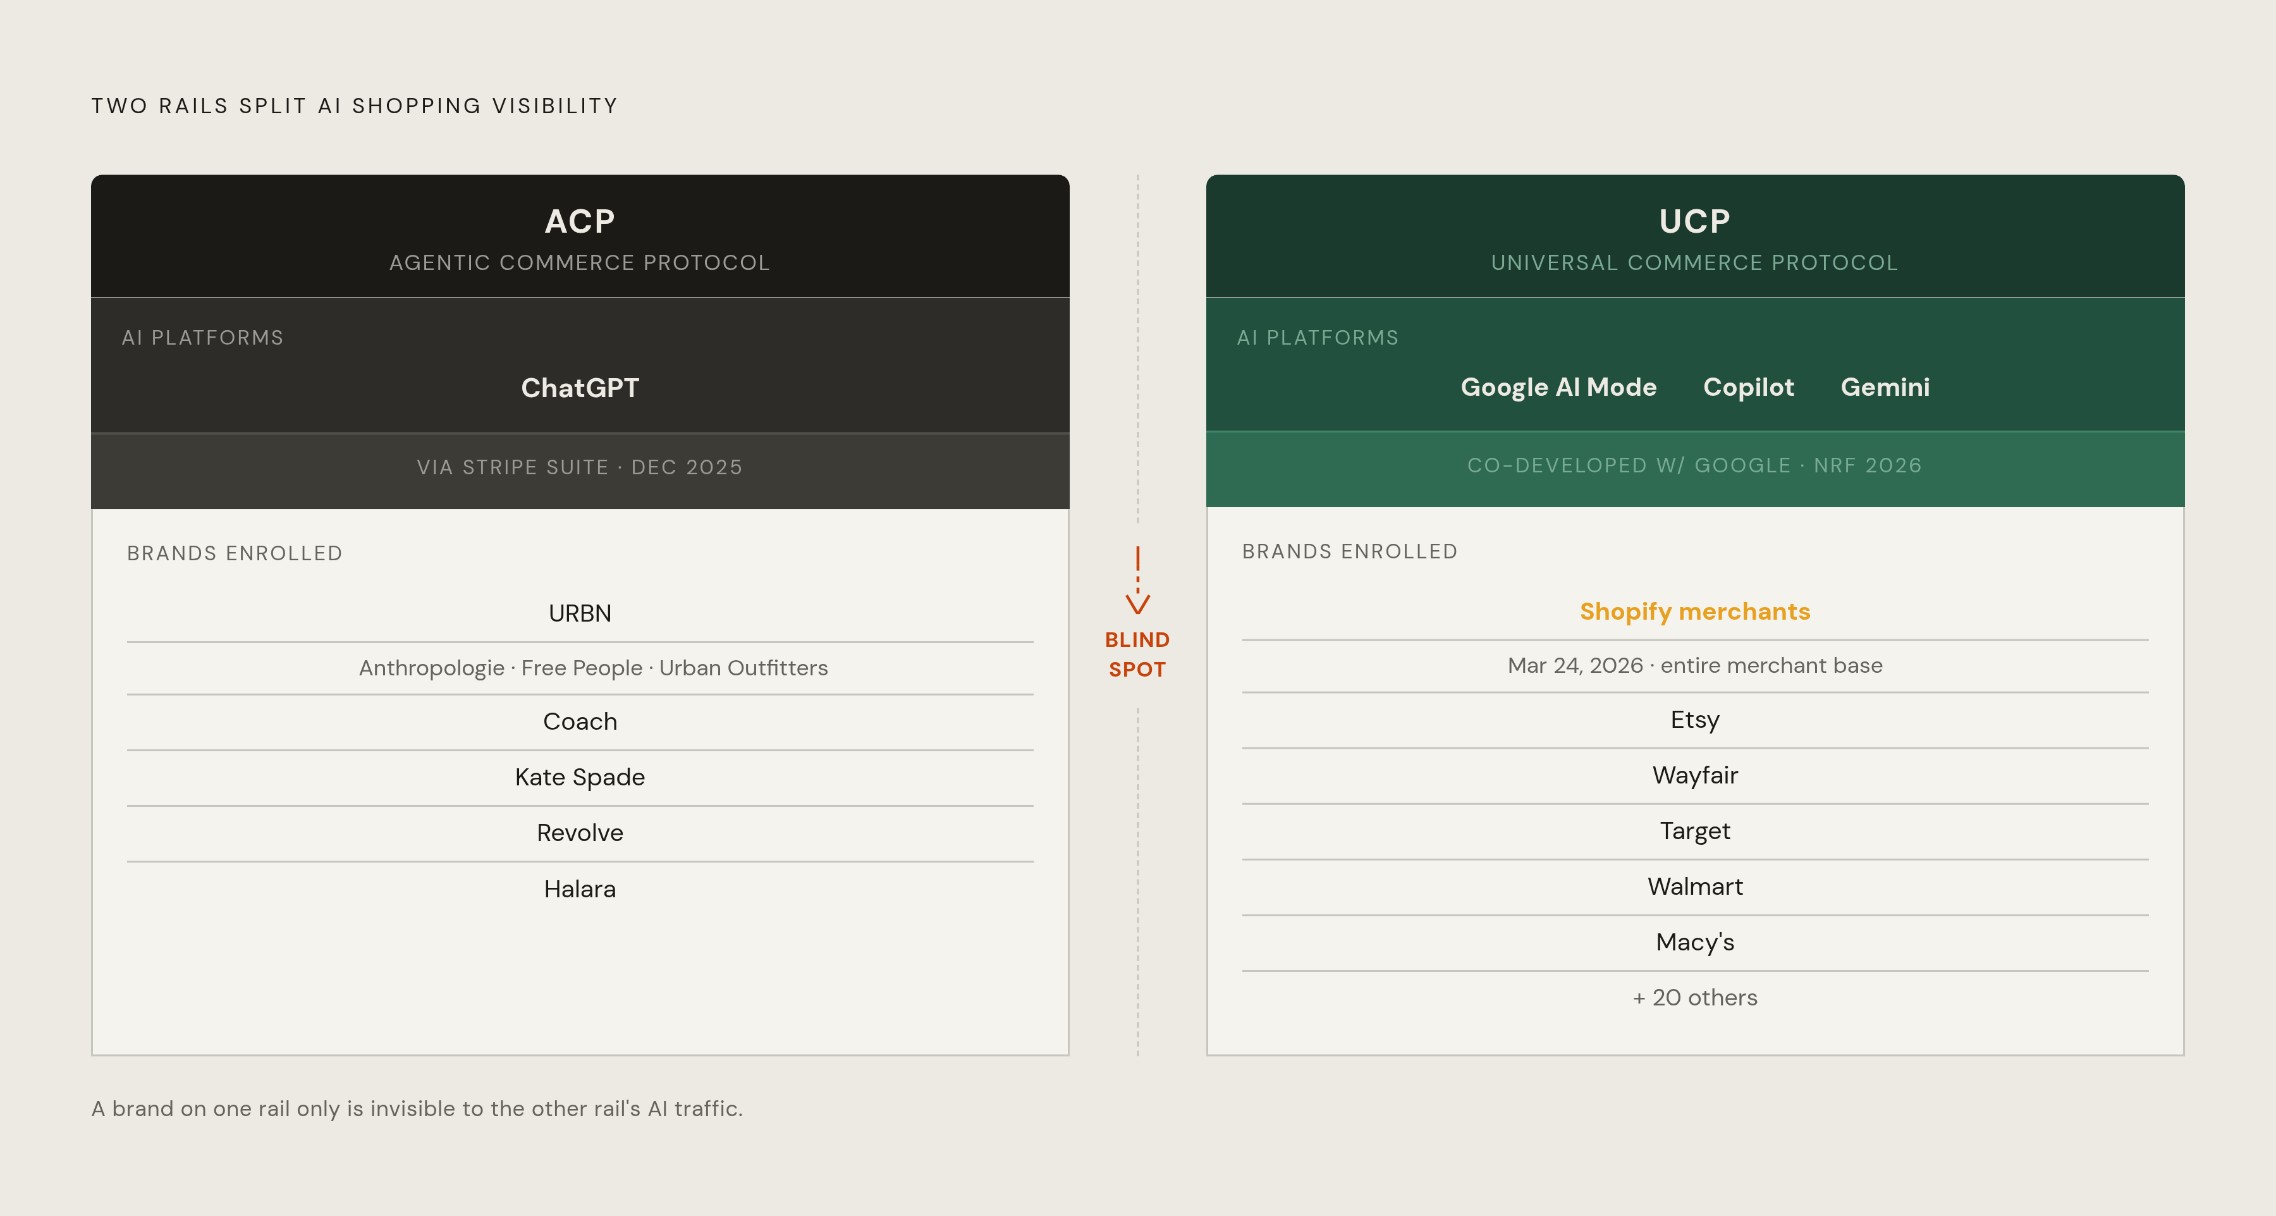Click the AI Platforms label in UCP card
The height and width of the screenshot is (1216, 2276).
[x=1318, y=338]
